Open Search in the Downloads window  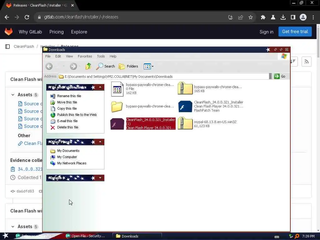pyautogui.click(x=106, y=66)
